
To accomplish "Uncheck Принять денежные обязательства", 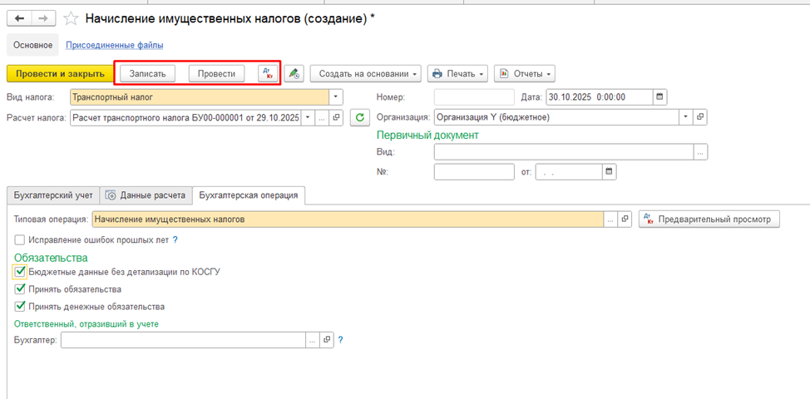I will [x=20, y=306].
